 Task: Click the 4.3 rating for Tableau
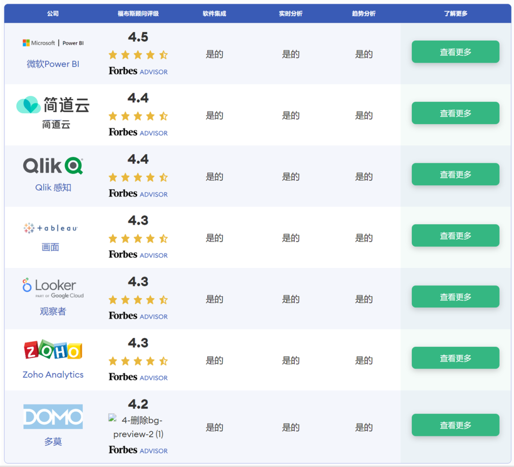(x=138, y=220)
